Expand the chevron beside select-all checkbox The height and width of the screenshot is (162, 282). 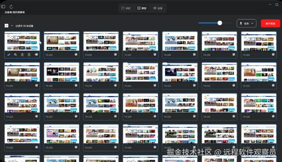[12, 26]
